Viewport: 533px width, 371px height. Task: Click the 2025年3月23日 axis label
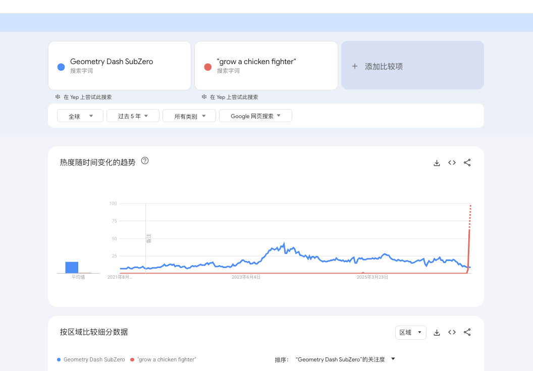click(x=372, y=277)
